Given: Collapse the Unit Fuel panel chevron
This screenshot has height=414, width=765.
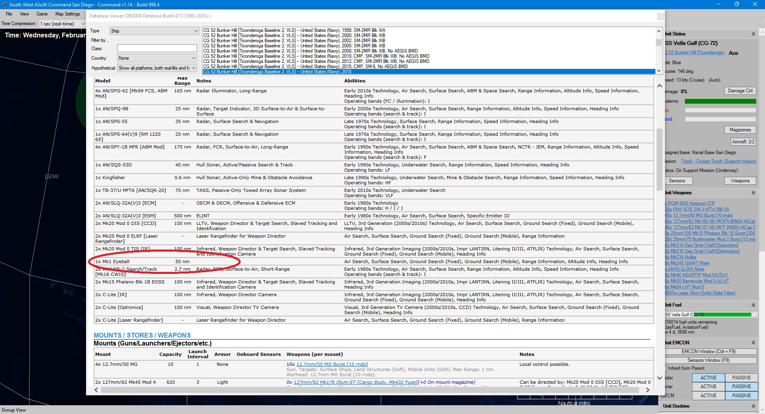Looking at the screenshot, I should click(x=753, y=305).
